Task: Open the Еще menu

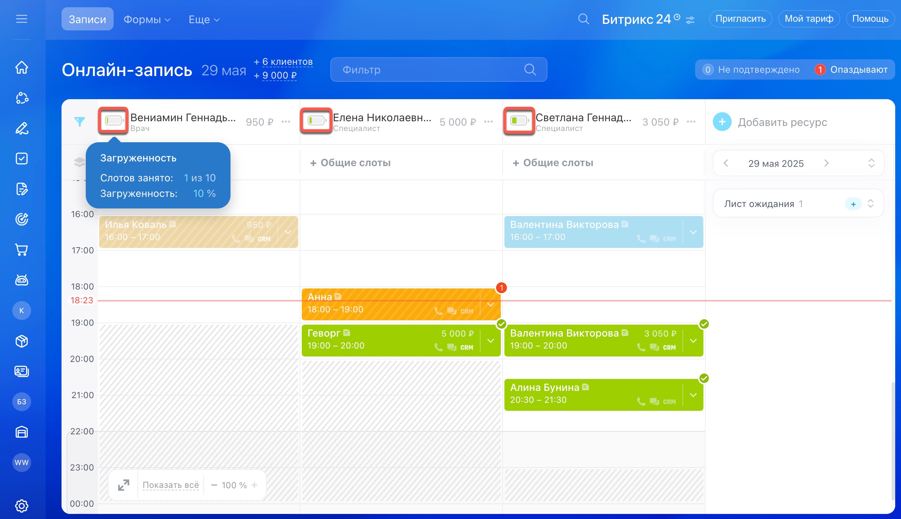Action: (204, 20)
